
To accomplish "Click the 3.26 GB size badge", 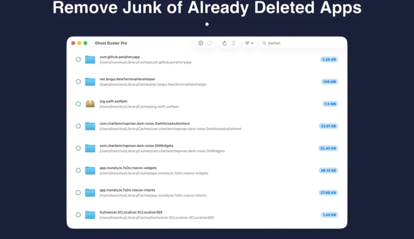I will (x=329, y=60).
